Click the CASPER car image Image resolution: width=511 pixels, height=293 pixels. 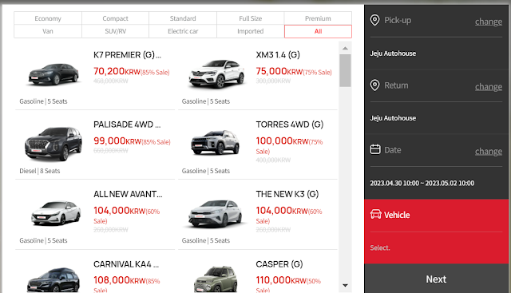pyautogui.click(x=216, y=279)
